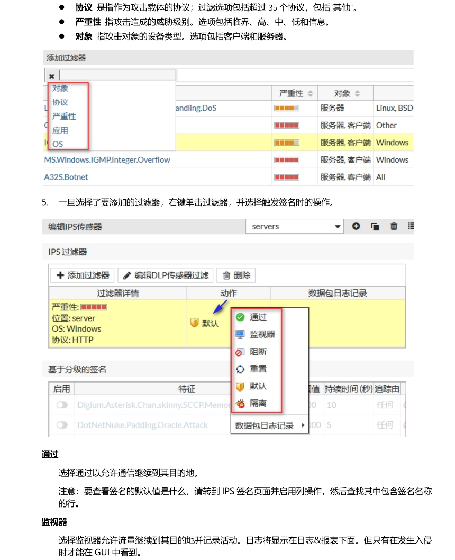Open the sensor list view icon
This screenshot has width=455, height=560.
click(411, 226)
